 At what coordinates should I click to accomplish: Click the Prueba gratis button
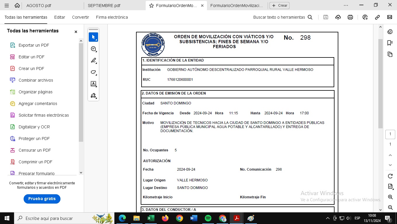point(42,199)
